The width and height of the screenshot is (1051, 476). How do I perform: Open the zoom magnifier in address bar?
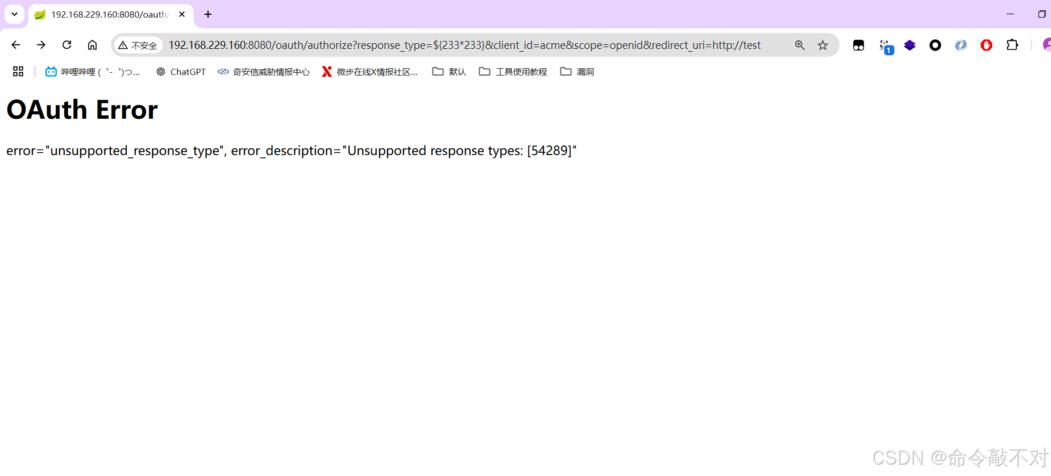[800, 45]
